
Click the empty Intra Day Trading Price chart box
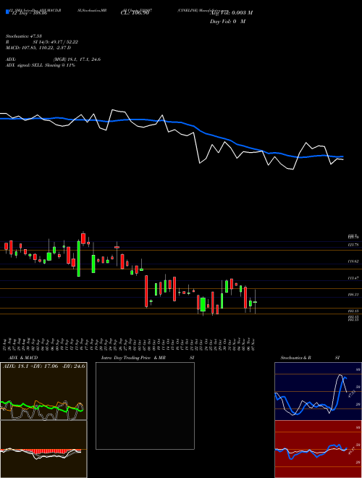145,406
